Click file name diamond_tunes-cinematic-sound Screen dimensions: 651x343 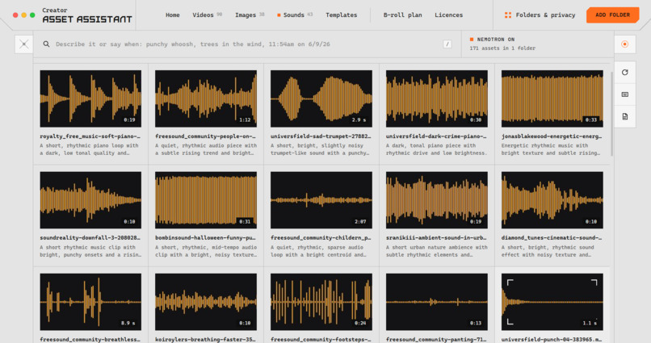(552, 237)
